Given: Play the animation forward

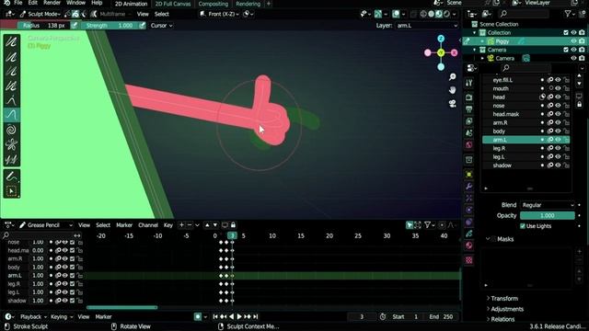Looking at the screenshot, I should 239,316.
